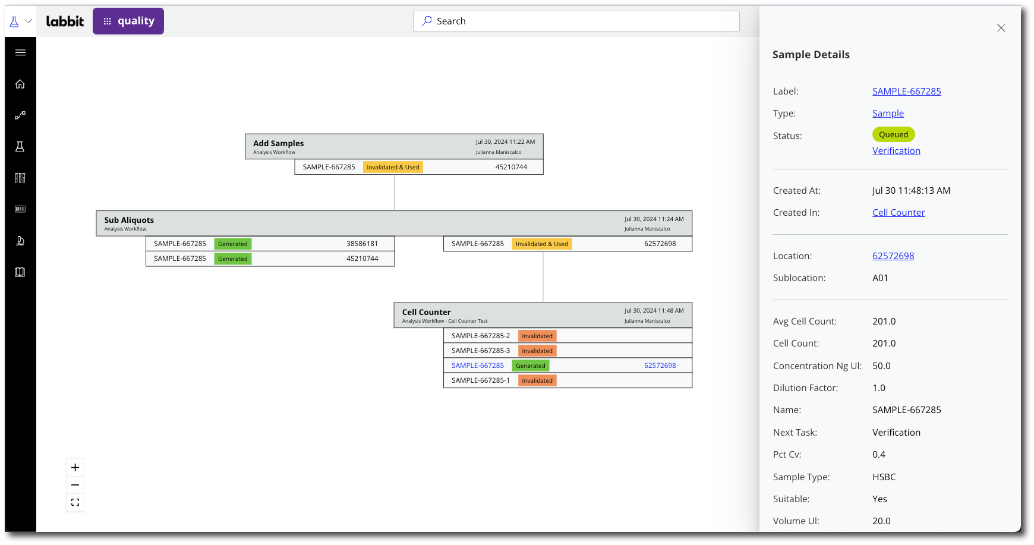The image size is (1034, 545).
Task: Open blue SAMPLE-667285 link in Cell Counter
Action: tap(478, 366)
